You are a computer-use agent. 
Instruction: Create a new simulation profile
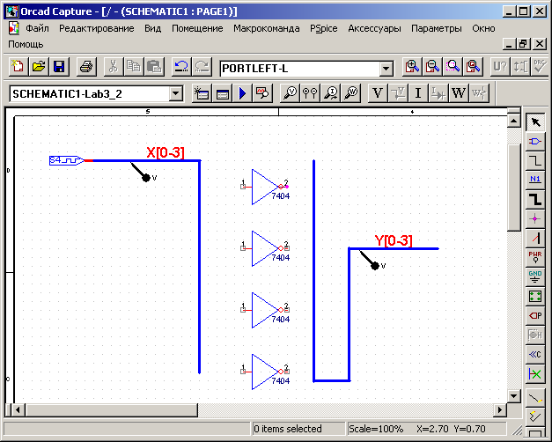click(202, 93)
